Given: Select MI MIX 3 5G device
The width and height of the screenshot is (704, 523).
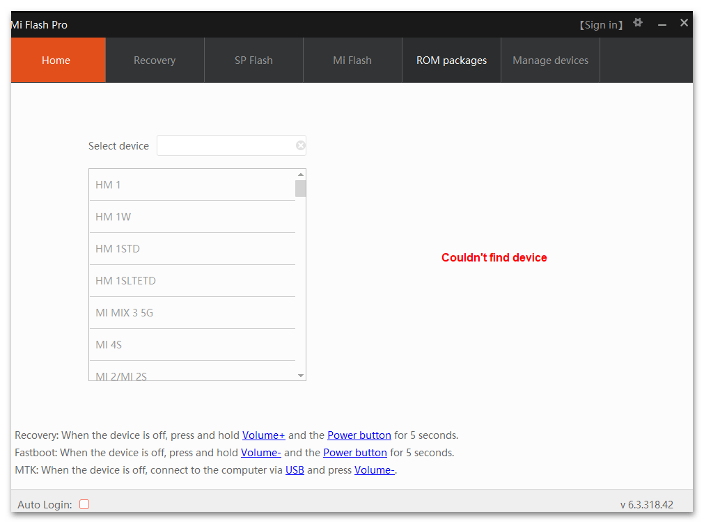Looking at the screenshot, I should coord(192,313).
